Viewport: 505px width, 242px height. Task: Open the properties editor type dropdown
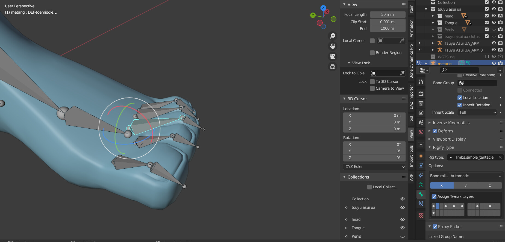click(x=424, y=70)
